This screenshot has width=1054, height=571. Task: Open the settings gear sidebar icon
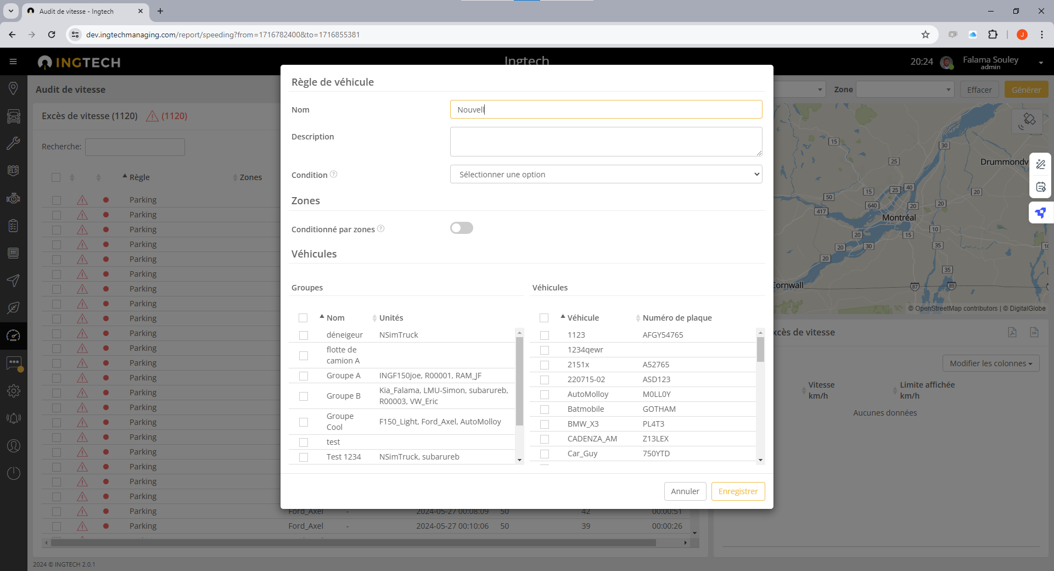pos(13,391)
